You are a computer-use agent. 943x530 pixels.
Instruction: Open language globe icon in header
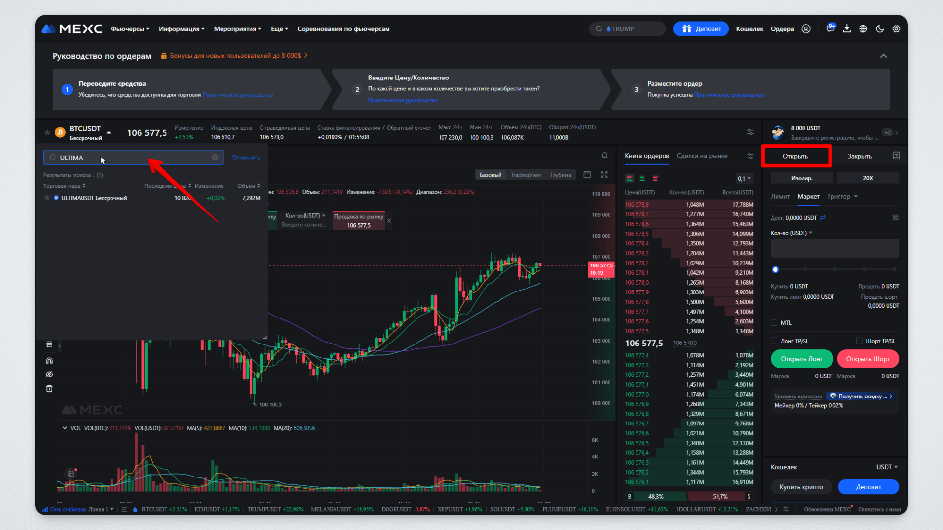[863, 29]
